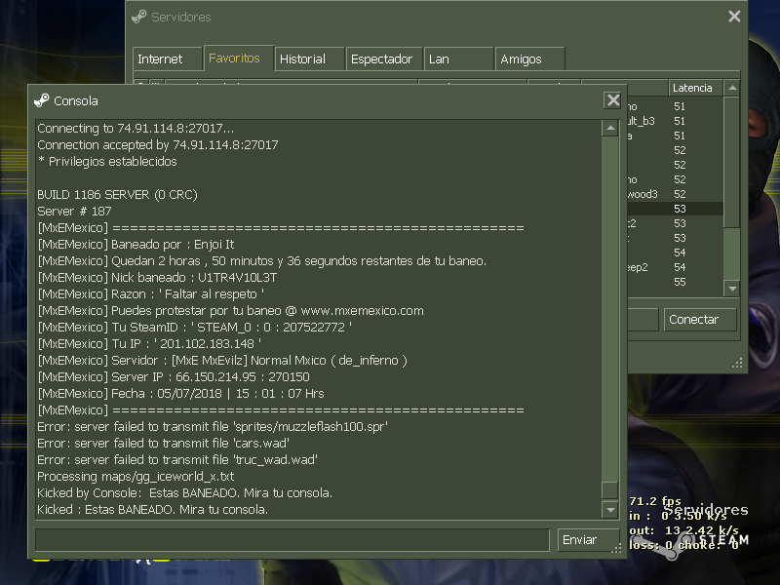This screenshot has height=585, width=780.
Task: Click the 'Servidor : [MxE MxEvilz]' console line
Action: [222, 360]
